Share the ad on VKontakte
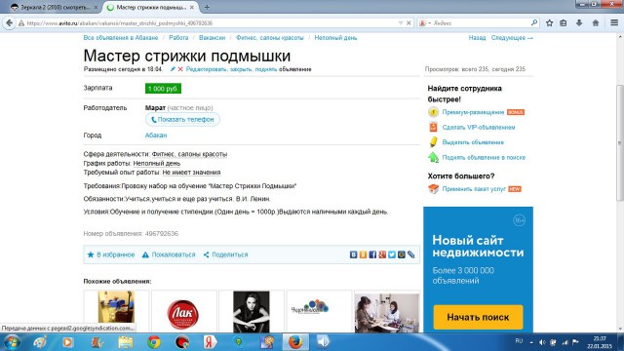Screen dimensions: 624x351 [353, 254]
